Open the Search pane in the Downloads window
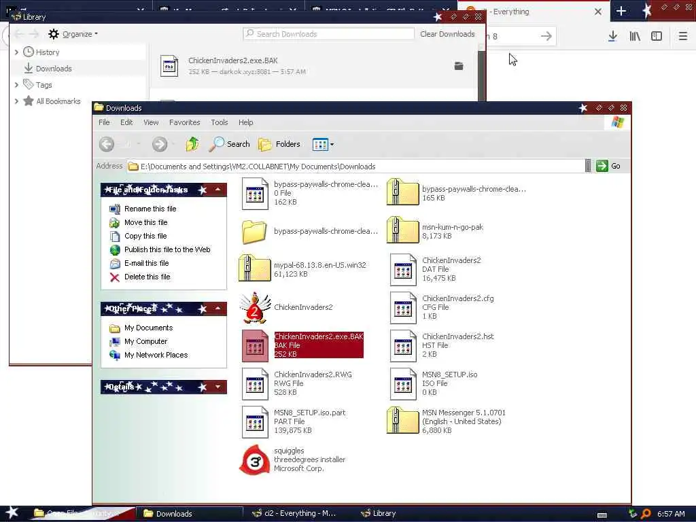The image size is (696, 522). point(229,144)
